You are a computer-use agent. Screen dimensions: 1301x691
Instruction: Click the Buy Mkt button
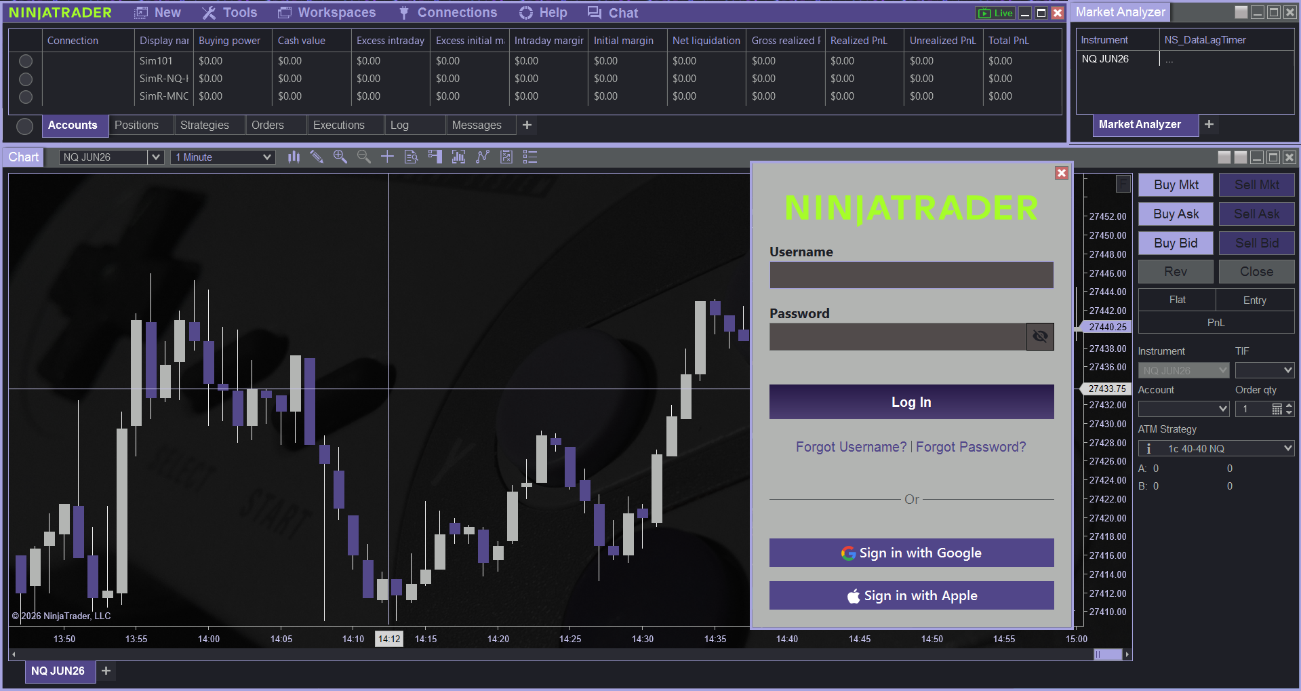pyautogui.click(x=1176, y=185)
